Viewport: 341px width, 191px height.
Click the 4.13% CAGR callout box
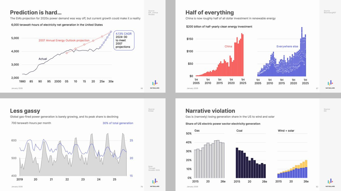[x=124, y=40]
